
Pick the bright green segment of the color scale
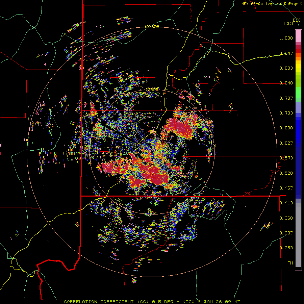tap(298, 92)
